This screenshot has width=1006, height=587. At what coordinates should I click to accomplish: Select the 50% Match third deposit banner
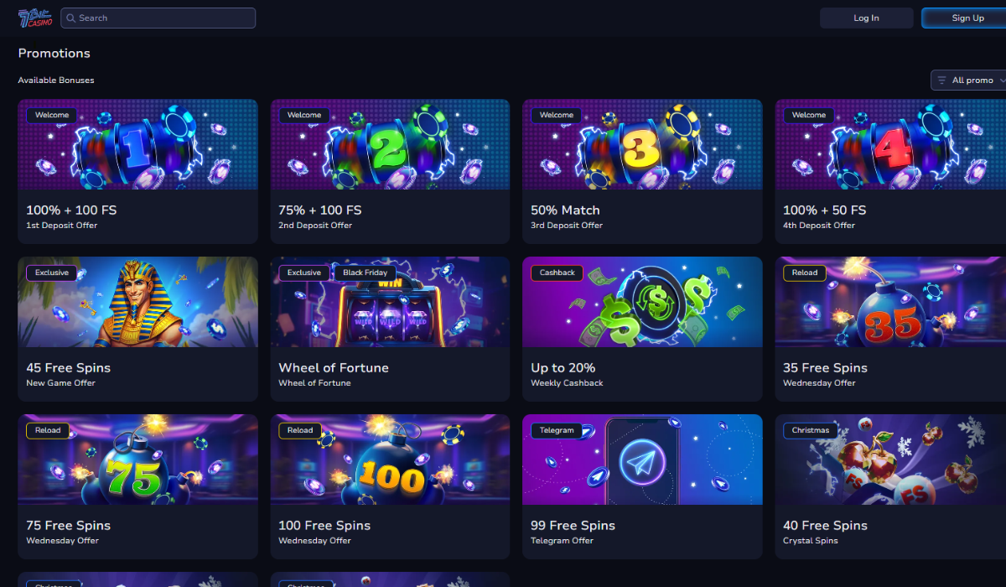642,144
